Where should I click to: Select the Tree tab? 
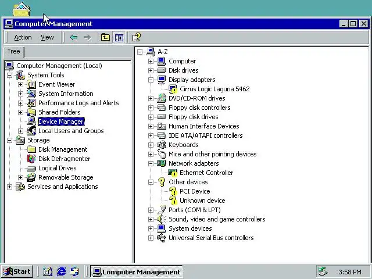pyautogui.click(x=14, y=52)
